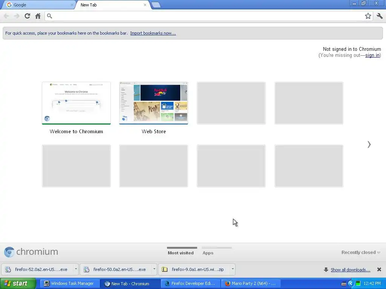
Task: Click the magnifier icon in address bar
Action: (49, 16)
